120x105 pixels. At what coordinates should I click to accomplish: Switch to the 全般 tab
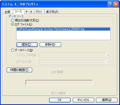pyautogui.click(x=8, y=12)
